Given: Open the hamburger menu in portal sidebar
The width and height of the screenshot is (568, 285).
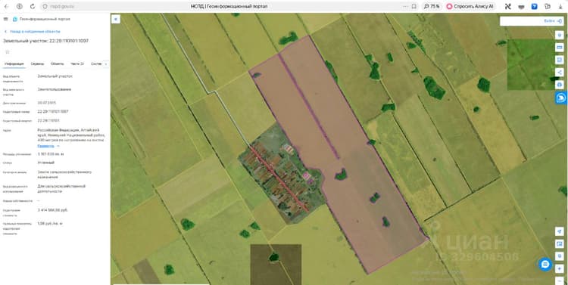Looking at the screenshot, I should point(5,19).
